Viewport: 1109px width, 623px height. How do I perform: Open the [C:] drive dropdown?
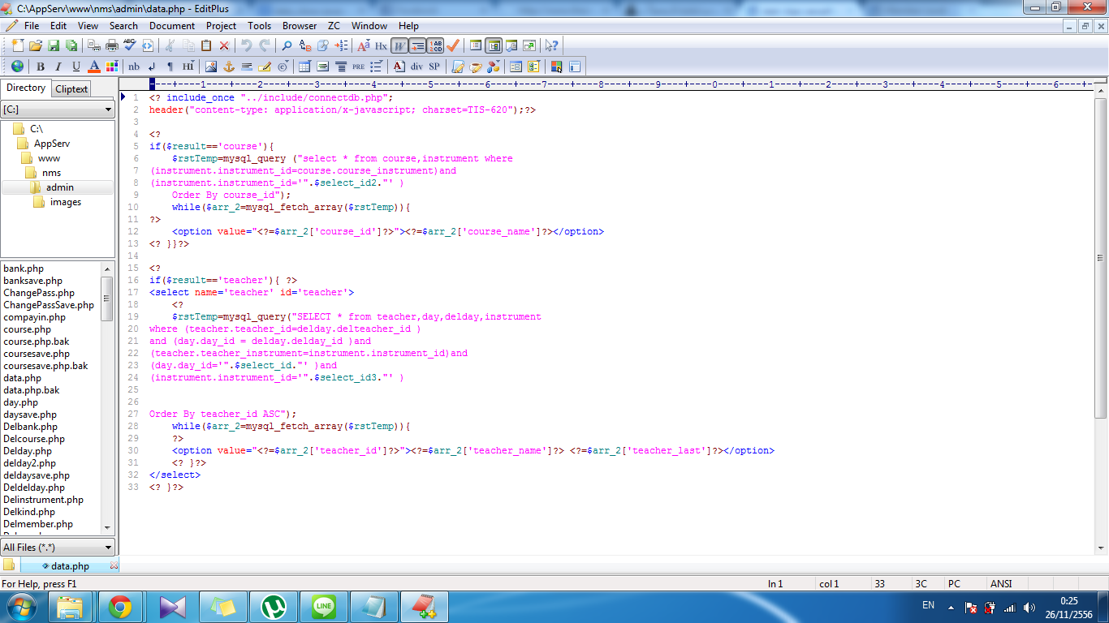click(x=58, y=110)
